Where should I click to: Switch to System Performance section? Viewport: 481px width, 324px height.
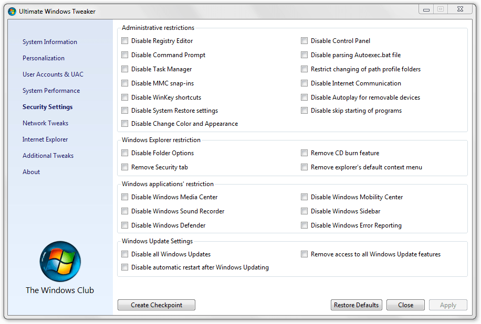click(51, 91)
